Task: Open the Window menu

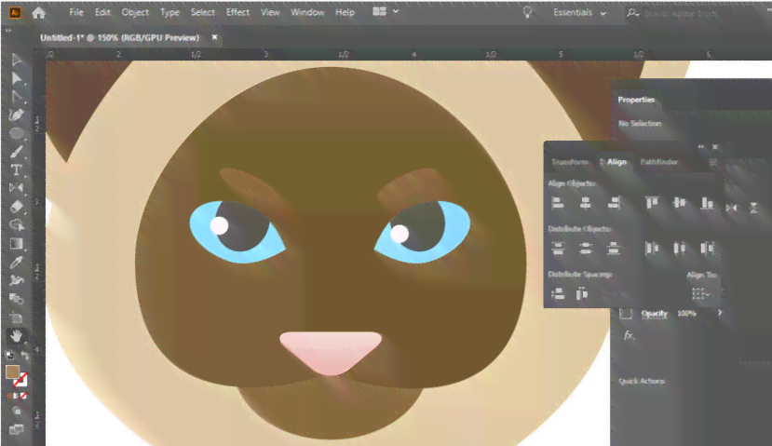Action: pyautogui.click(x=307, y=12)
